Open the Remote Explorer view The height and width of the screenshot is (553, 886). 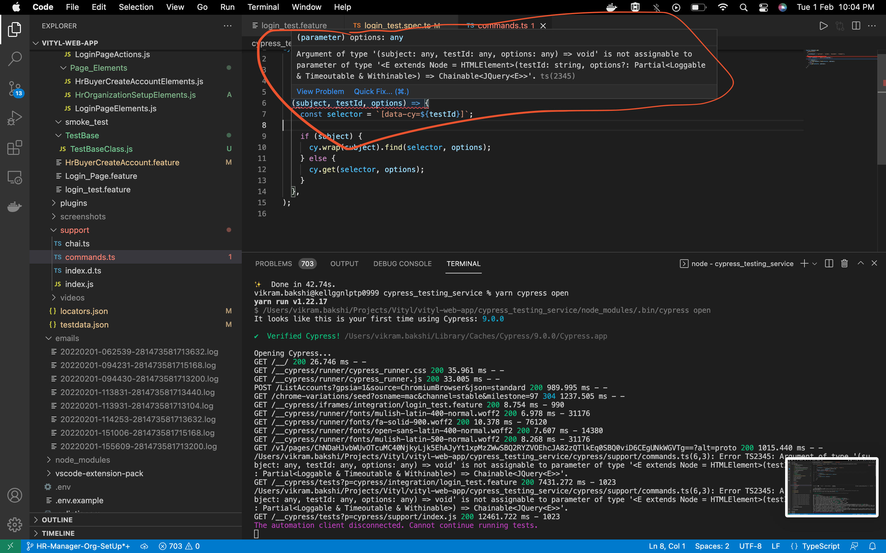pyautogui.click(x=15, y=177)
